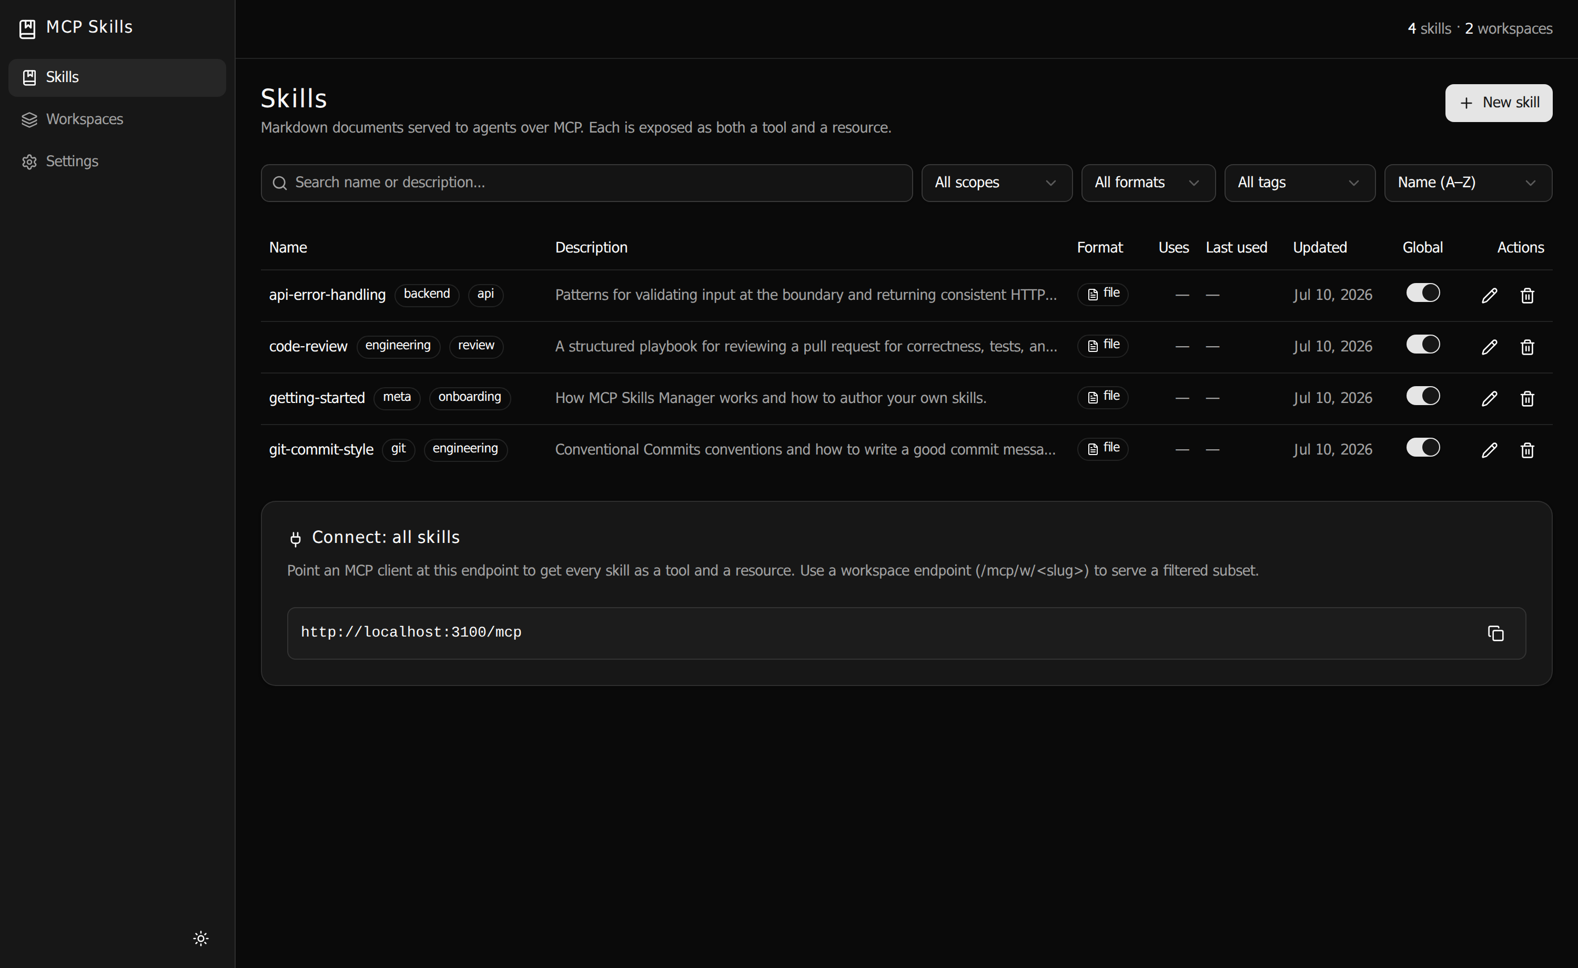
Task: Delete the api-error-handling skill
Action: pyautogui.click(x=1527, y=295)
